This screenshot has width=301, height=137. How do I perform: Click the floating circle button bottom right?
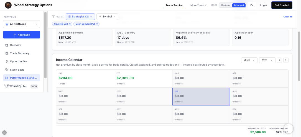point(289,129)
